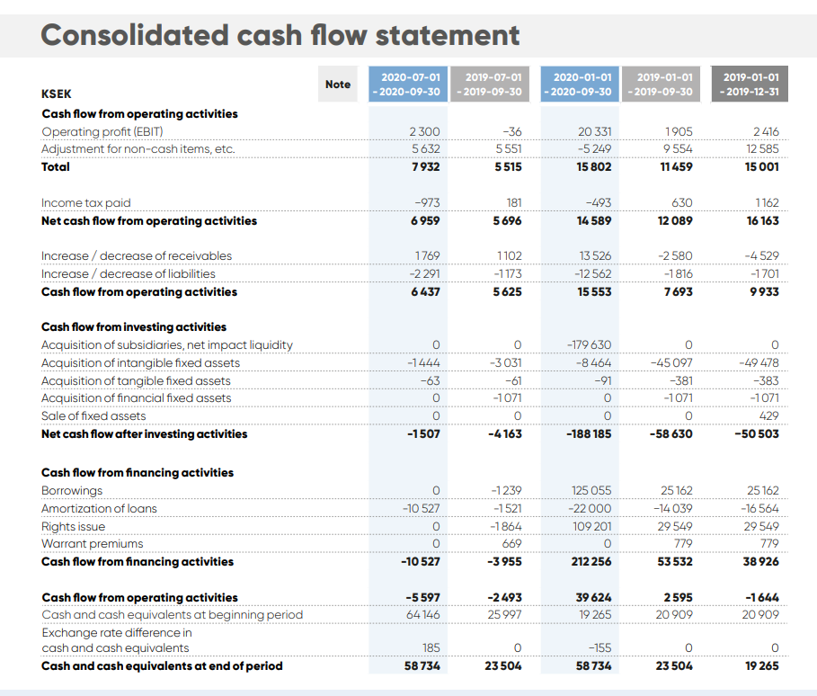Image resolution: width=817 pixels, height=696 pixels.
Task: Select the Note column header
Action: (x=338, y=84)
